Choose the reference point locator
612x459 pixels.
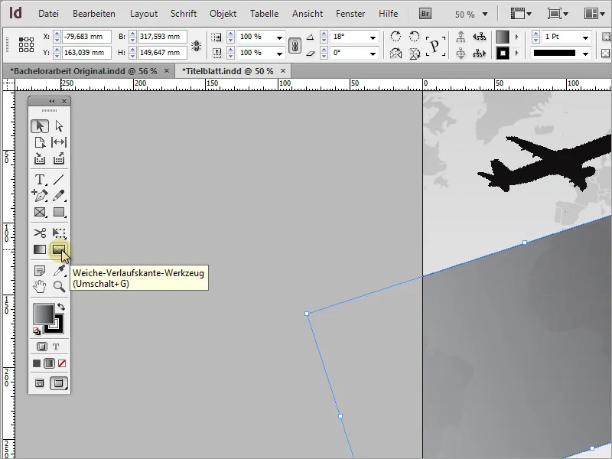click(26, 45)
